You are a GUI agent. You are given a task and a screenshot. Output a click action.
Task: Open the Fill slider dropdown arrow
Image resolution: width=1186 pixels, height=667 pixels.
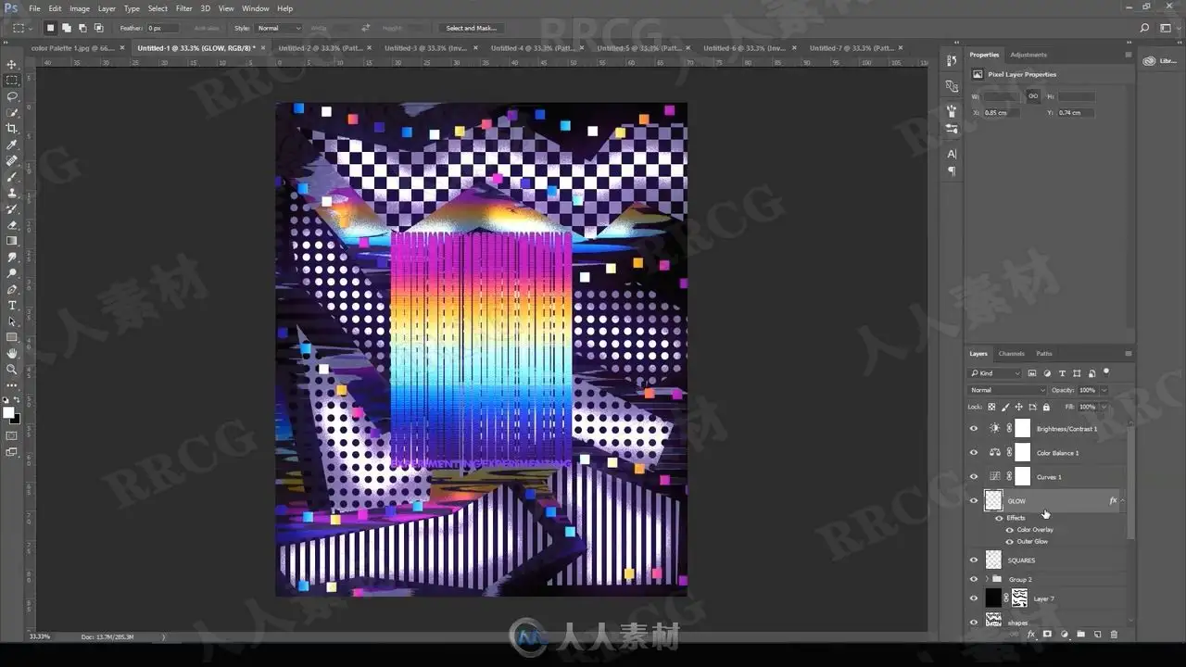(1104, 407)
